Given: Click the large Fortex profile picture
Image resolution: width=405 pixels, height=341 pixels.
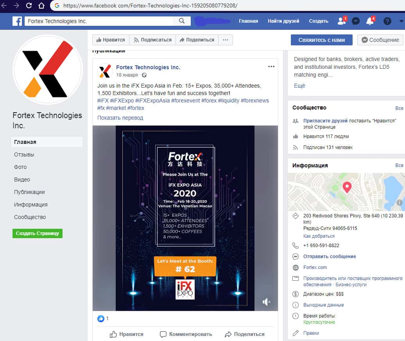Looking at the screenshot, I should [x=48, y=70].
